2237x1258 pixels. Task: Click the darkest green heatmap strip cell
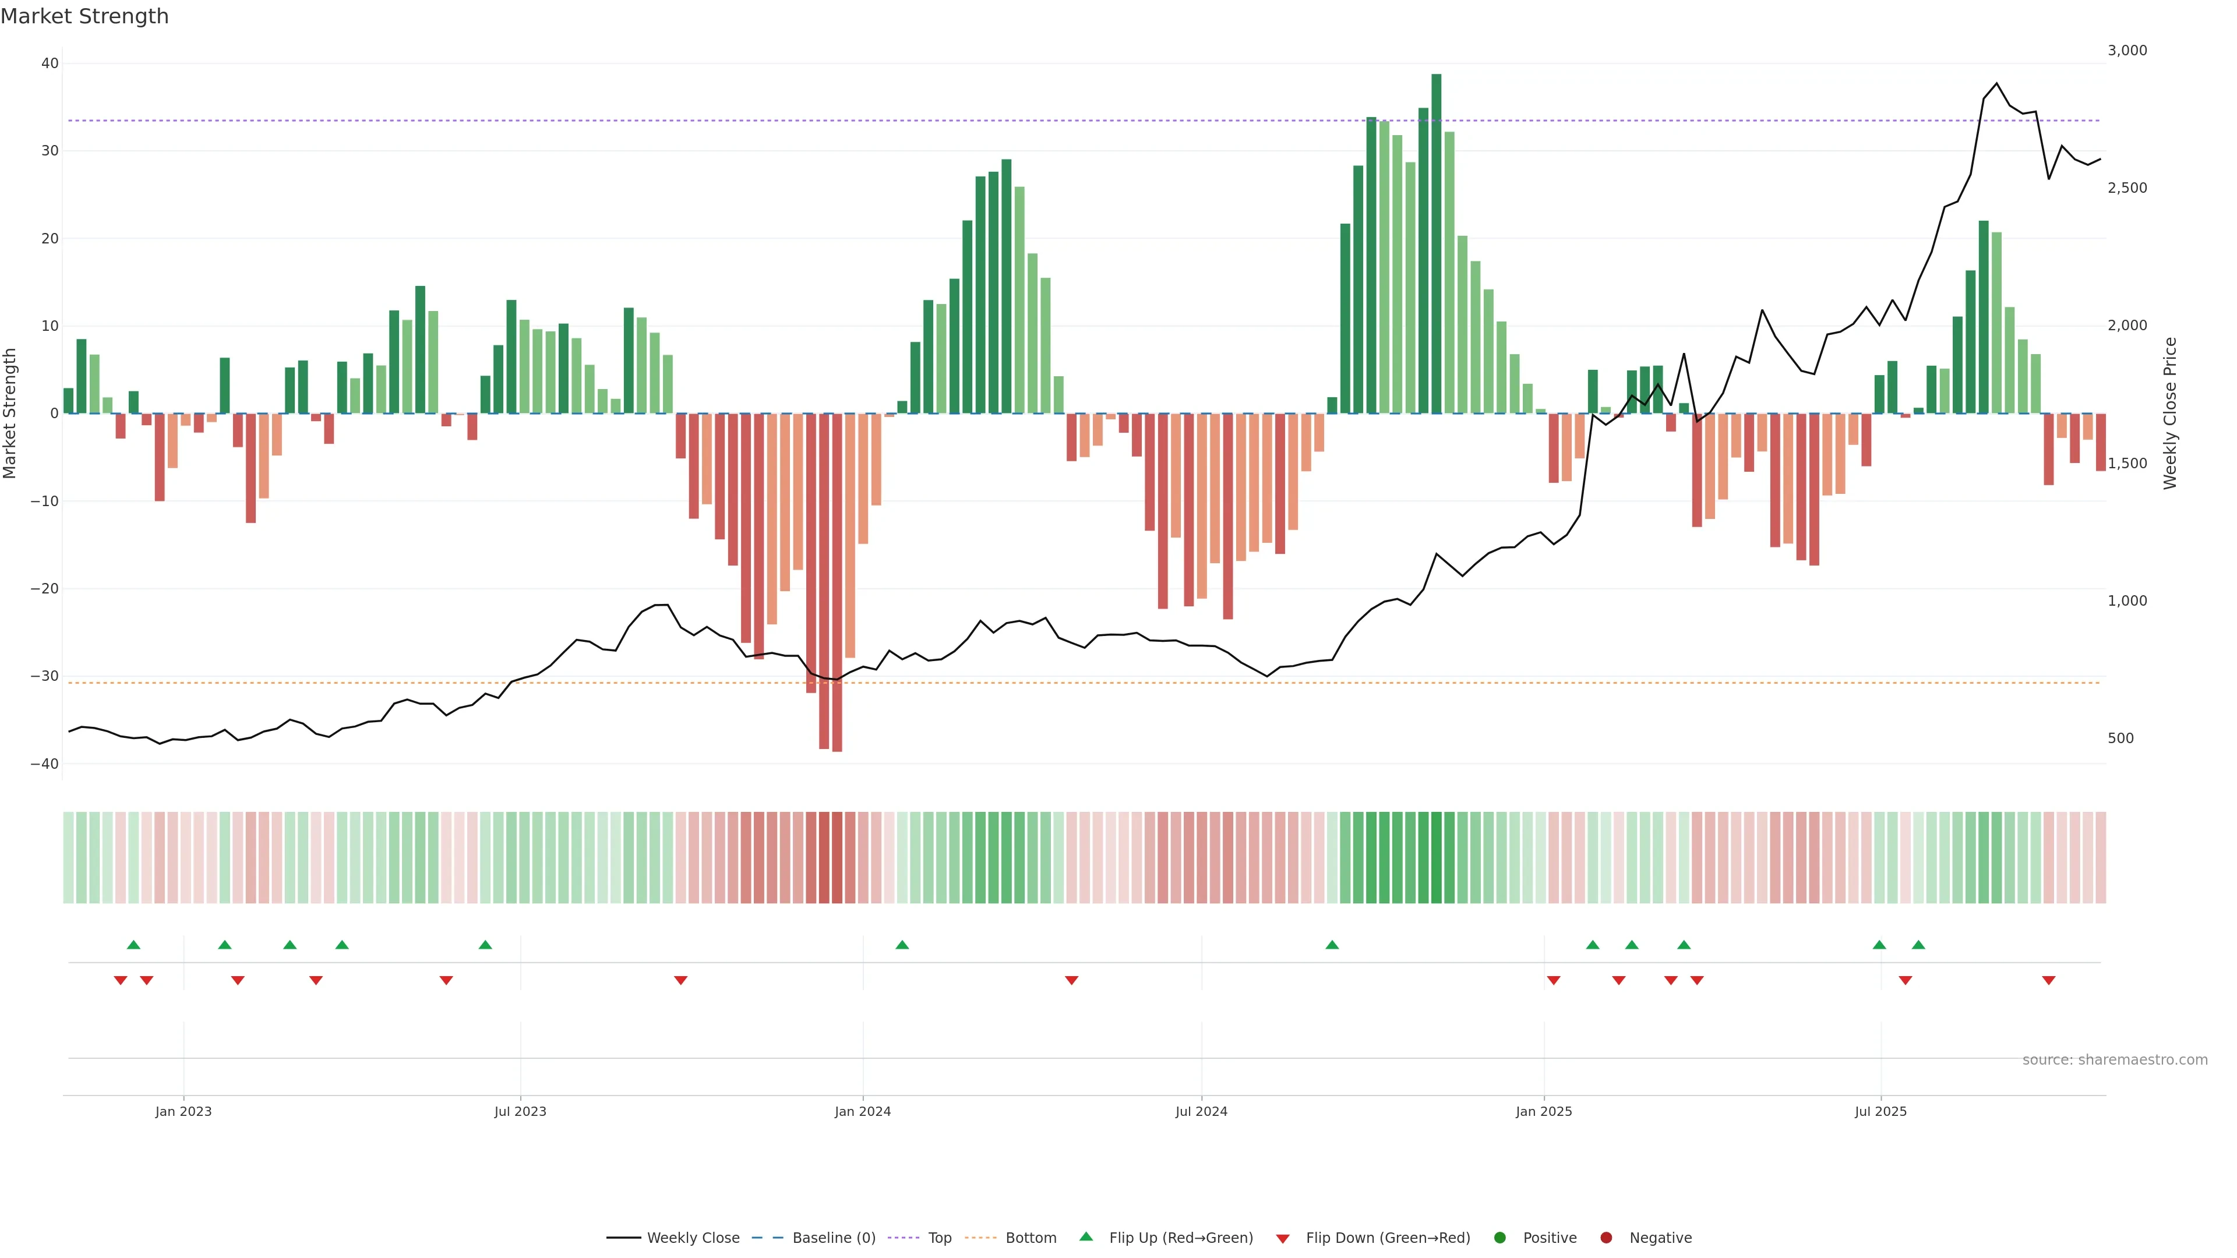click(1437, 858)
